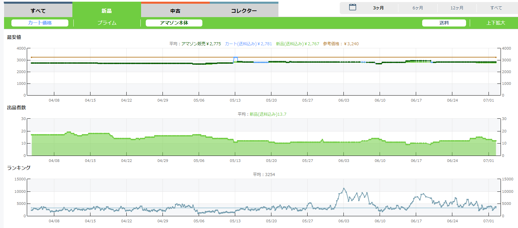This screenshot has width=518, height=228.
Task: Click the 参考価格 legend entry
Action: [341, 44]
